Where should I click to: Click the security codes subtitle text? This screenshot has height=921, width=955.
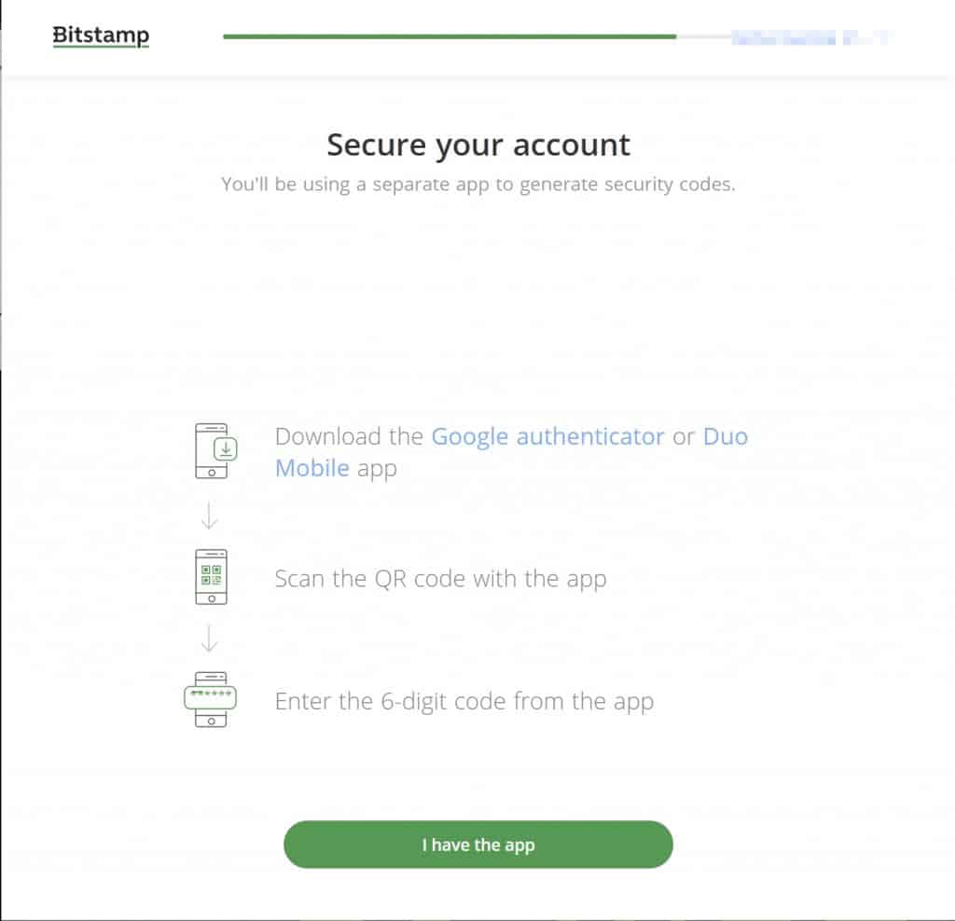[477, 184]
